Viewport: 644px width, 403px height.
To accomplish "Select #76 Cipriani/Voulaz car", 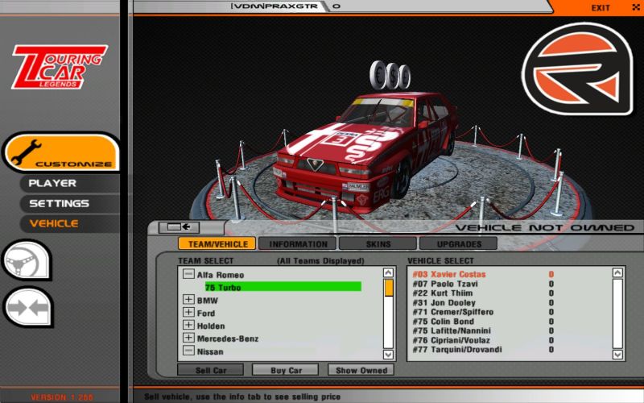I will 484,340.
